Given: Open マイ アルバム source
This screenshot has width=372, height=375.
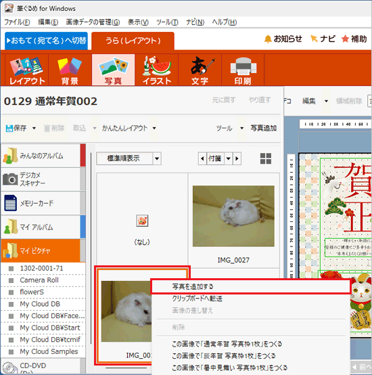Looking at the screenshot, I should click(43, 227).
